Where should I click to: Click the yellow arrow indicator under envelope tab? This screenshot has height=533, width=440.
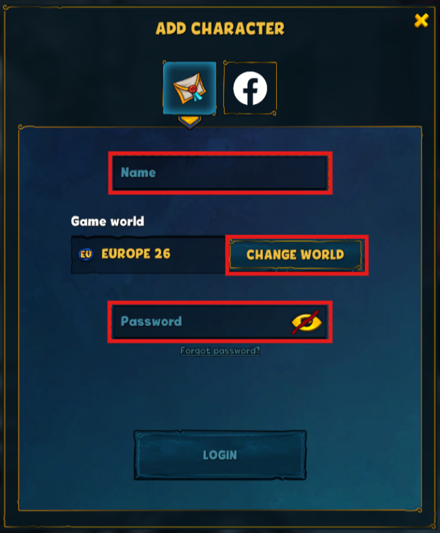(x=190, y=122)
